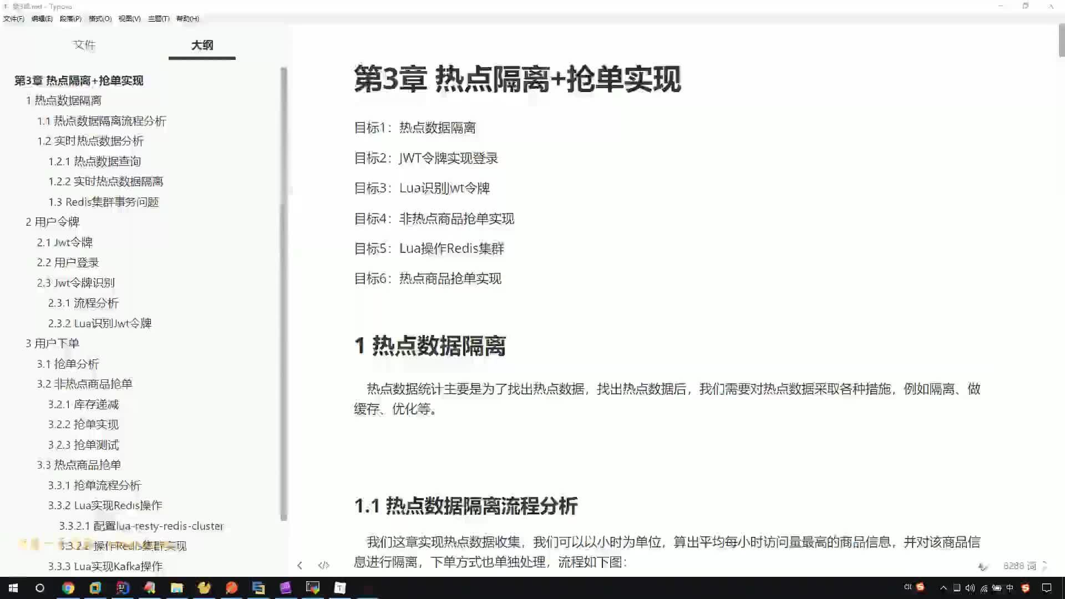Open the orange round taskbar app
Image resolution: width=1065 pixels, height=599 pixels.
coord(231,588)
